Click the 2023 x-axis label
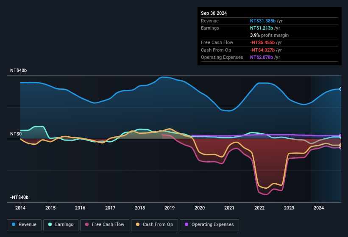Screen dimensions: 348x237 coord(289,208)
